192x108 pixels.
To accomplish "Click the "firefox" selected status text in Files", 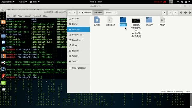I will point(175,91).
